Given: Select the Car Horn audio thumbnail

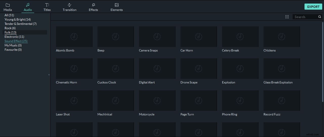Looking at the screenshot, I should [x=199, y=37].
